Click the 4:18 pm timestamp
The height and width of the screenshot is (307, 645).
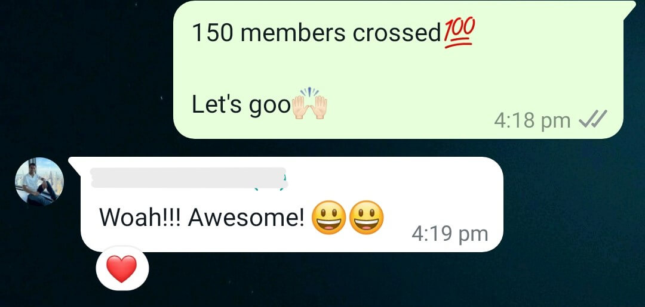[532, 120]
